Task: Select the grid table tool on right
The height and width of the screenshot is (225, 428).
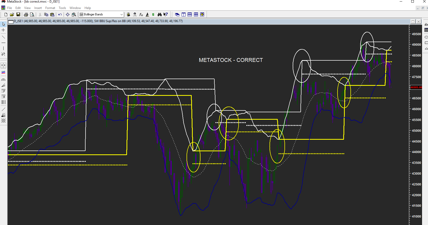Action: coord(426,30)
